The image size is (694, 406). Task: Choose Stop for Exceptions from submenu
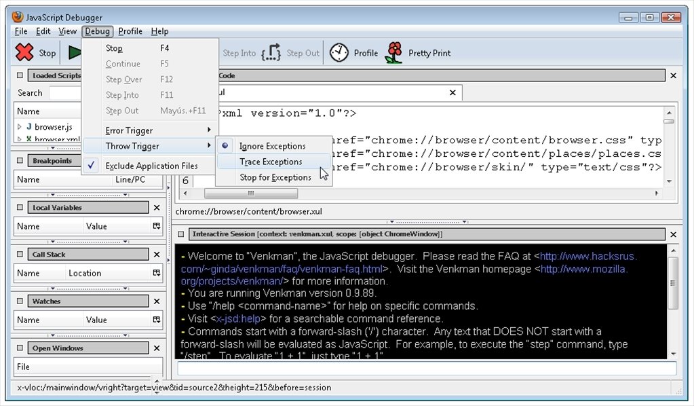click(x=274, y=177)
